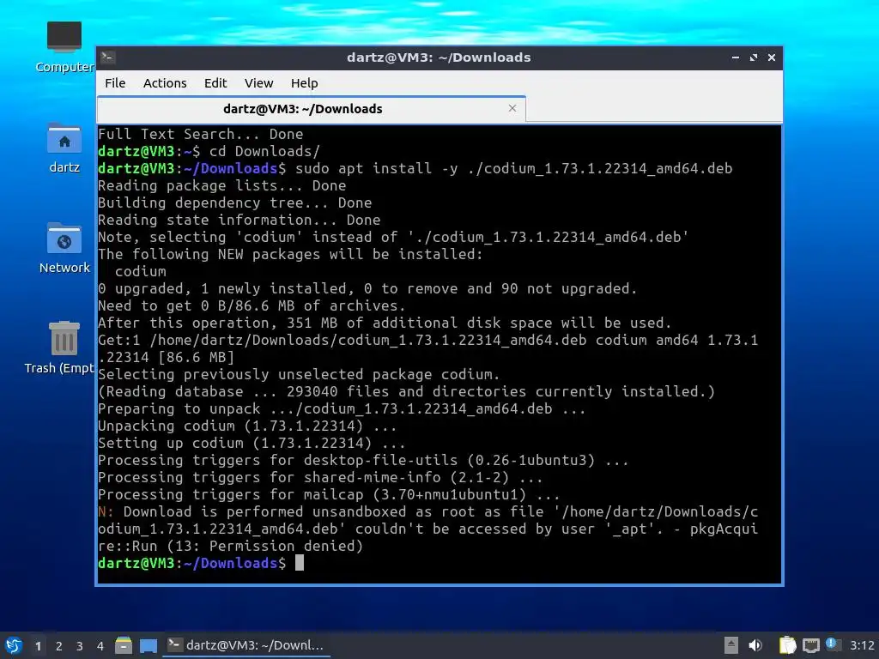
Task: Open the removable media eject tray icon
Action: pos(730,645)
